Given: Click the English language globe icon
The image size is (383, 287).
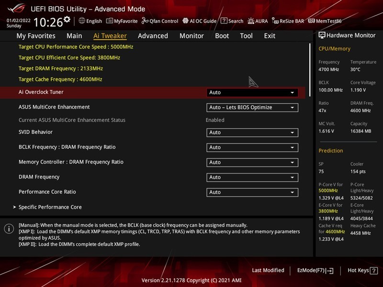Looking at the screenshot, I should [x=82, y=21].
